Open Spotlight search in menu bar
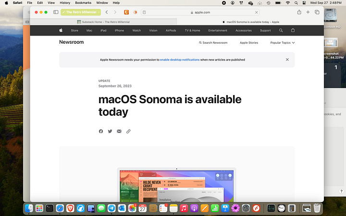 click(x=296, y=3)
